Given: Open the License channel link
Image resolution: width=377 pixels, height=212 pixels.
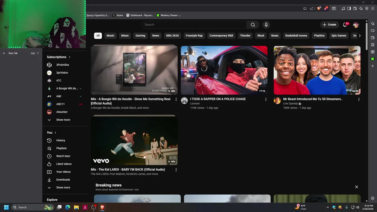Looking at the screenshot, I should 195,104.
